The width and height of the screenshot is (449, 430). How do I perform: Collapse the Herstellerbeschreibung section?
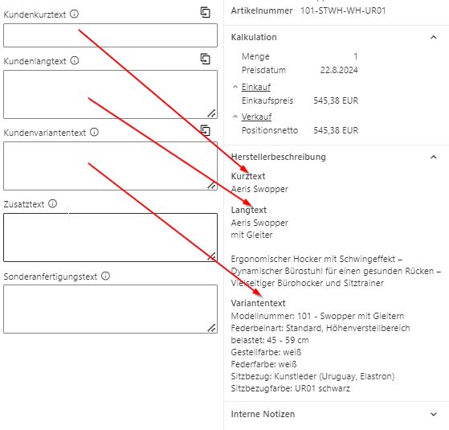pyautogui.click(x=434, y=157)
